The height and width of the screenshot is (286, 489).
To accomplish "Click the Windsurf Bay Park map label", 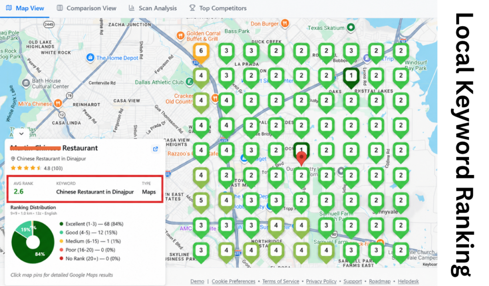I will click(x=416, y=65).
